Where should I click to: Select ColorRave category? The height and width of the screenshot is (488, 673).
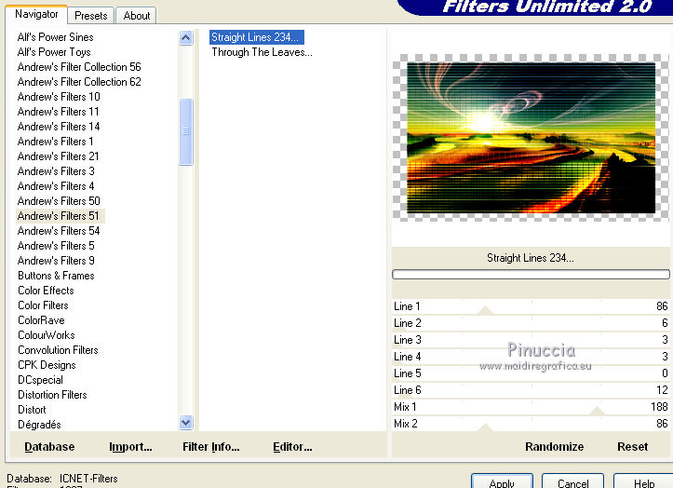(41, 320)
